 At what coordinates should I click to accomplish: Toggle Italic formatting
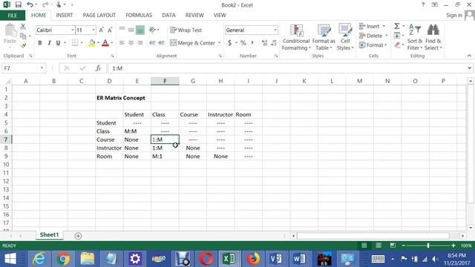[x=49, y=43]
